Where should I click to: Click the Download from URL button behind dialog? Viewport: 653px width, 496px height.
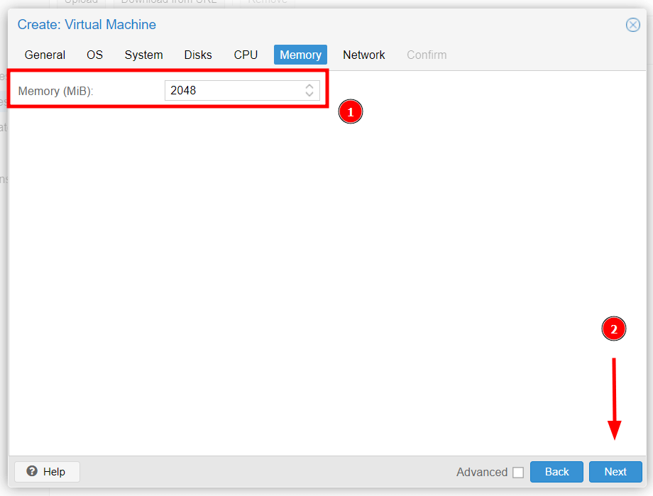[x=169, y=3]
